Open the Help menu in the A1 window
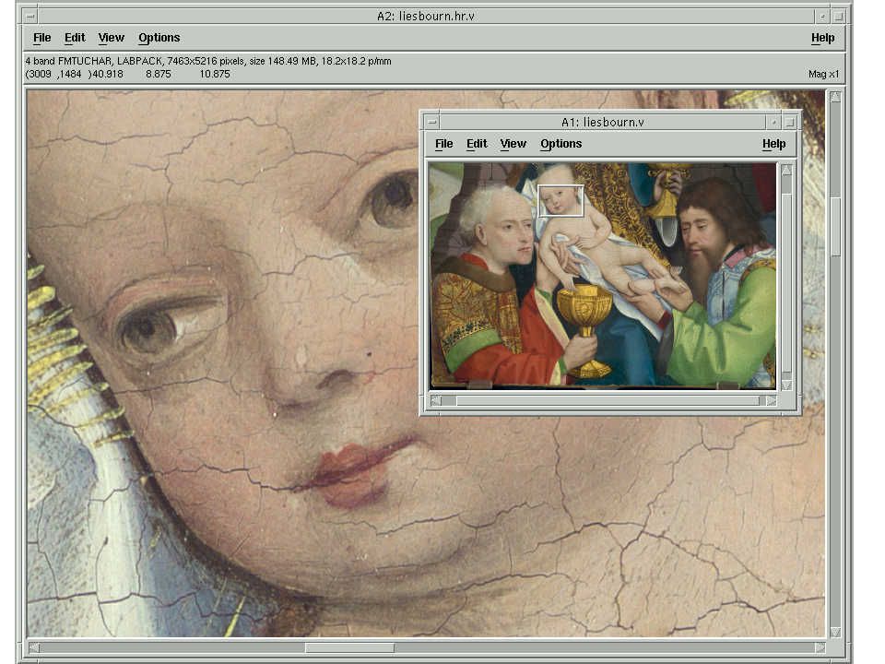885x664 pixels. [x=773, y=144]
